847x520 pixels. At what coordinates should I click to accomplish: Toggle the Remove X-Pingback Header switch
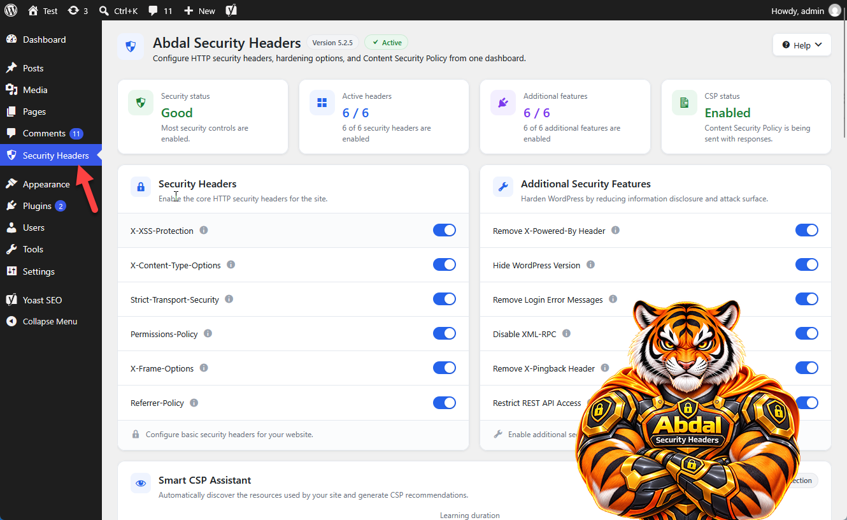click(x=807, y=368)
